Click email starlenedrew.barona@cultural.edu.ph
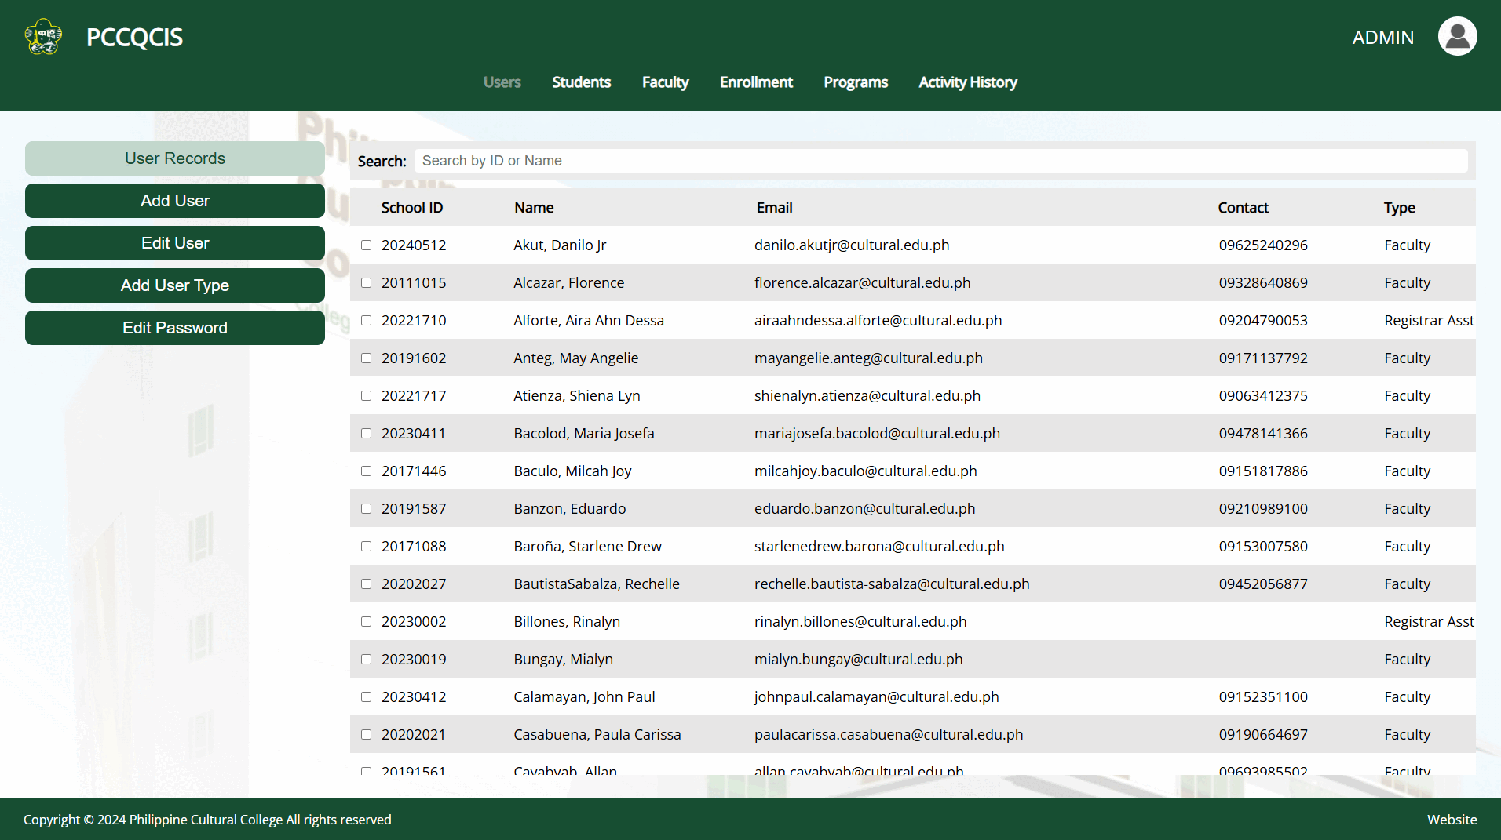Viewport: 1501px width, 840px height. [x=879, y=547]
